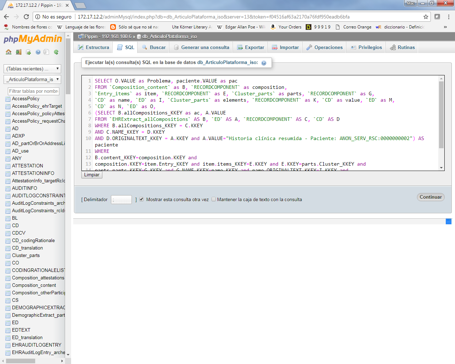This screenshot has height=364, width=455.
Task: Expand the database selector dropdown
Action: 32,79
